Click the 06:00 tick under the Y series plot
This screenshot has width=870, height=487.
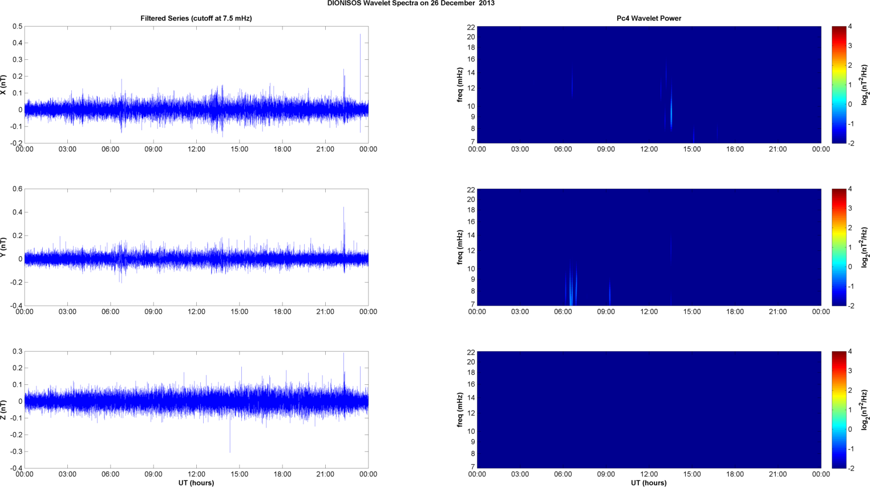click(x=110, y=312)
